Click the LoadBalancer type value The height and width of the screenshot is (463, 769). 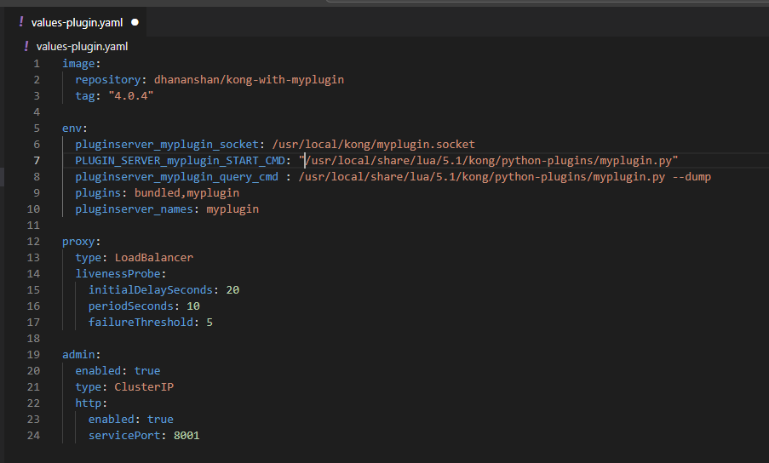click(154, 257)
